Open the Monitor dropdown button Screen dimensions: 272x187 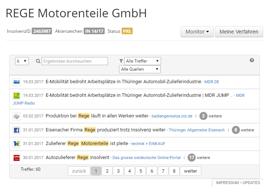point(197,32)
